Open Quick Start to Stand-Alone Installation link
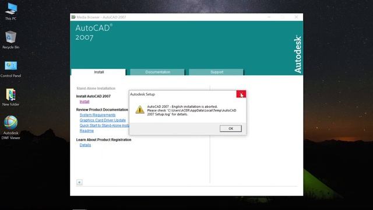373x210 pixels. [104, 125]
